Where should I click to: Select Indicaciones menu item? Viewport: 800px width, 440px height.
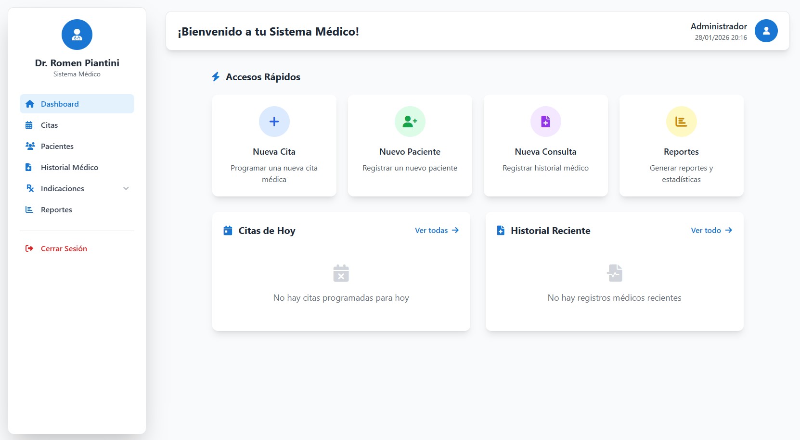tap(77, 188)
